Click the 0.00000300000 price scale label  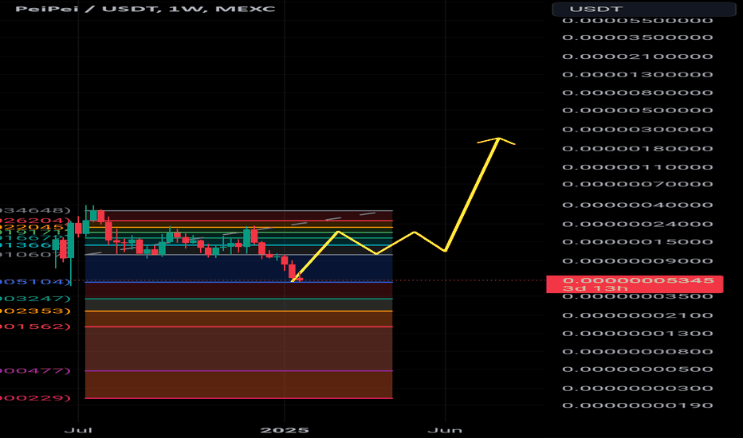pyautogui.click(x=637, y=129)
